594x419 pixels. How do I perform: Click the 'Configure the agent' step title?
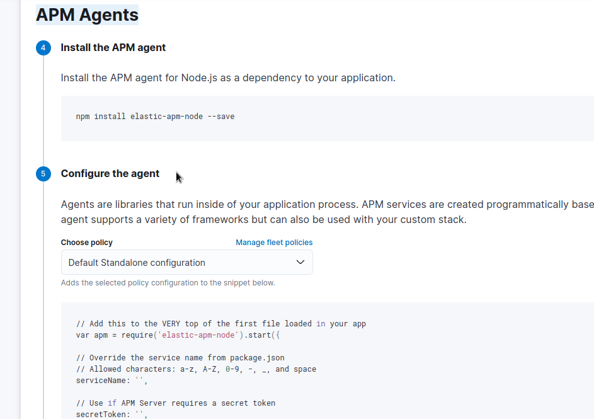click(x=110, y=173)
